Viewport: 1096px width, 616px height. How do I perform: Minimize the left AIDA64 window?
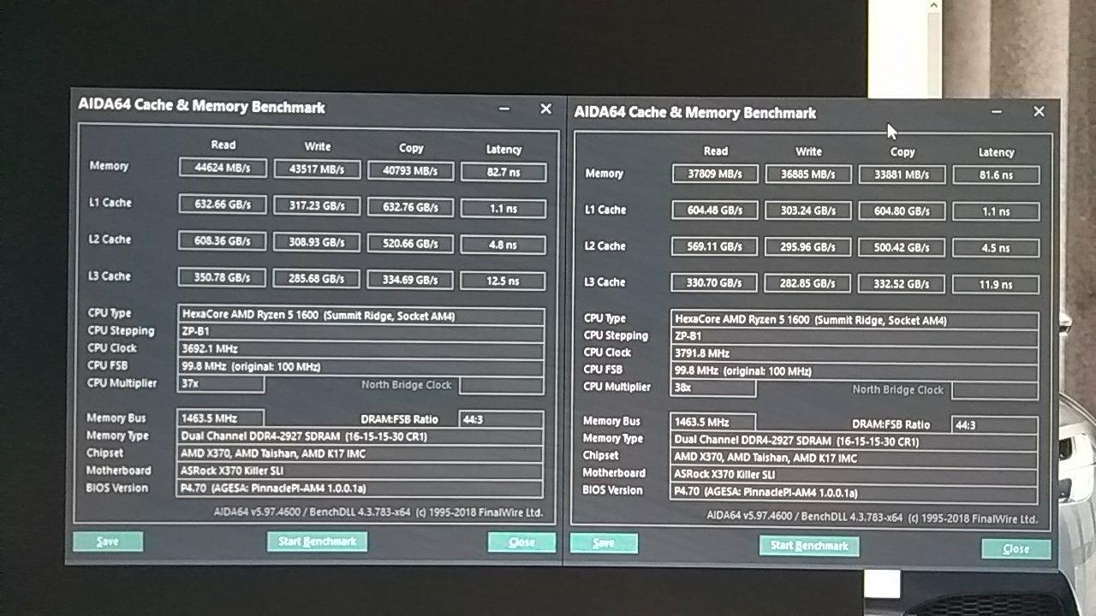pyautogui.click(x=504, y=109)
